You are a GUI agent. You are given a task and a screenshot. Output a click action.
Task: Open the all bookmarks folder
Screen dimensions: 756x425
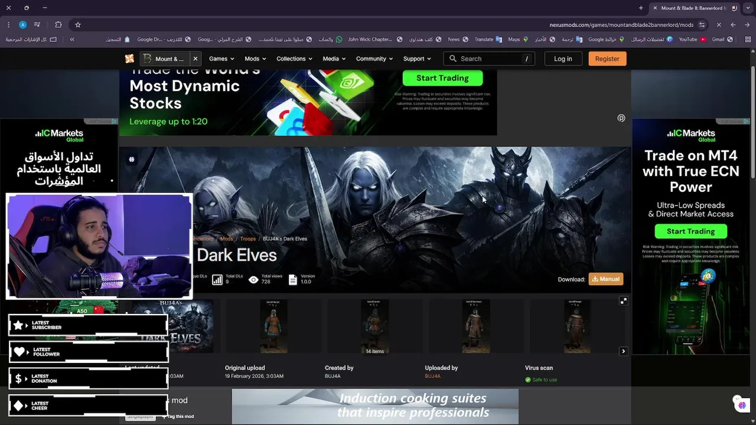31,40
